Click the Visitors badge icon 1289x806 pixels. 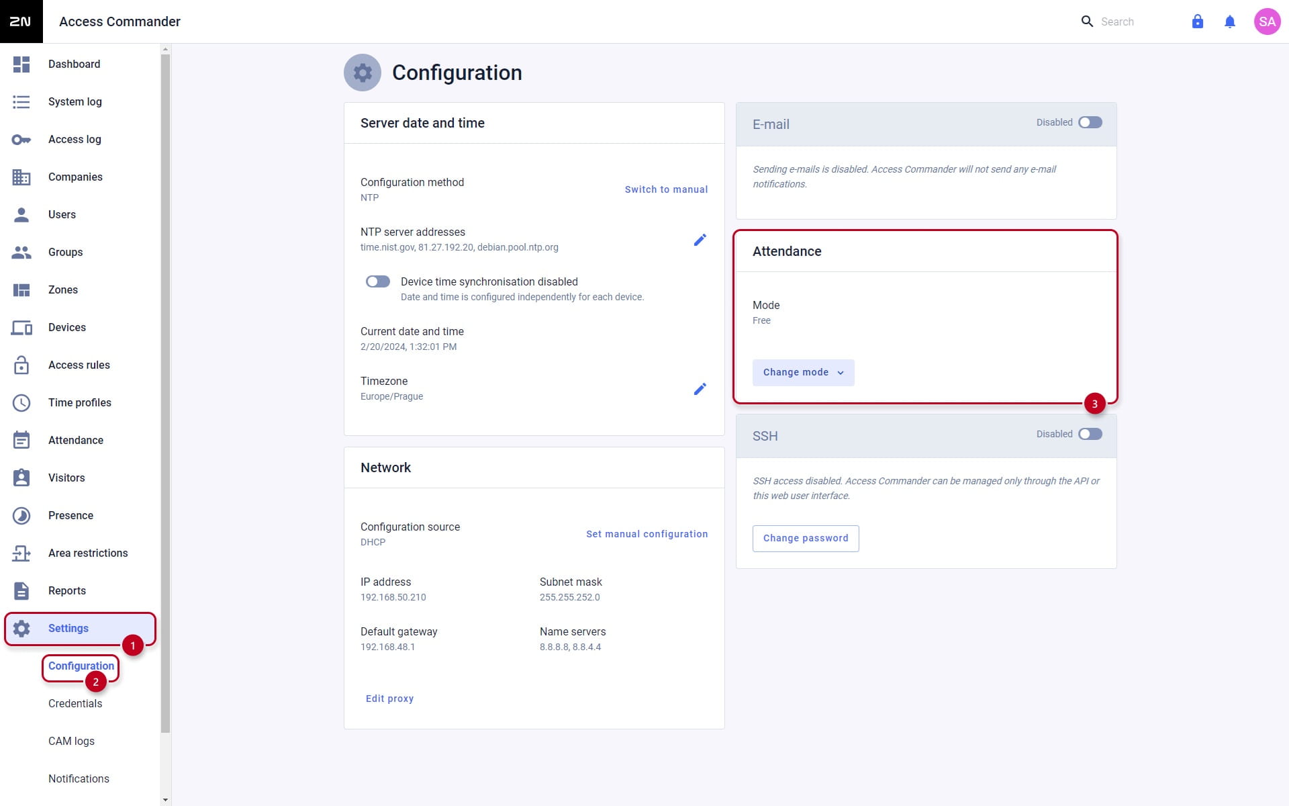[x=21, y=478]
